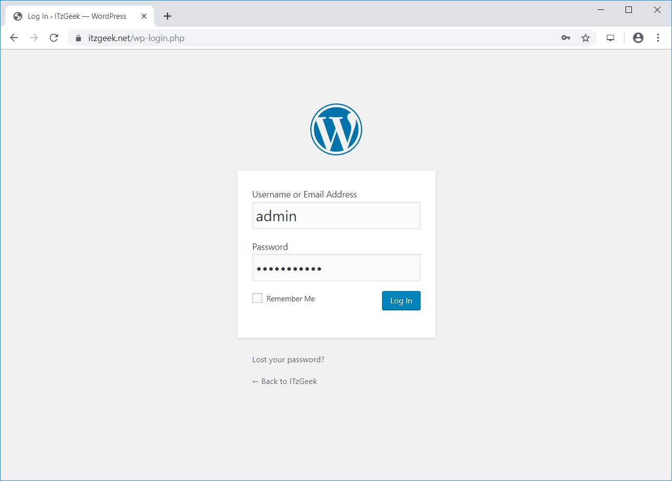Screen dimensions: 672x481
Task: Open saved passwords key icon
Action: tap(566, 38)
